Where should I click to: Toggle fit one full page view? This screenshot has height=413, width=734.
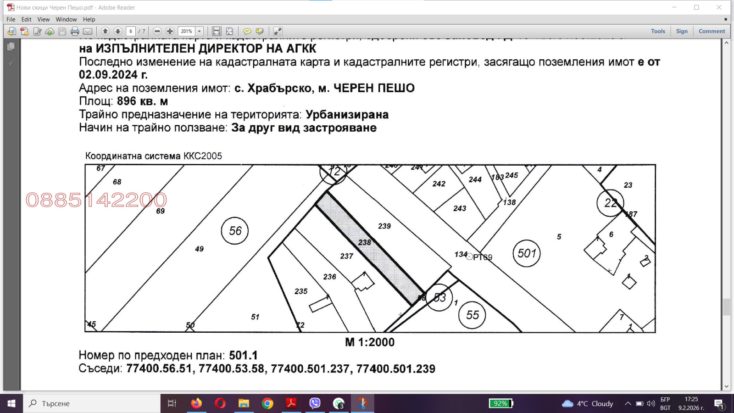[229, 31]
